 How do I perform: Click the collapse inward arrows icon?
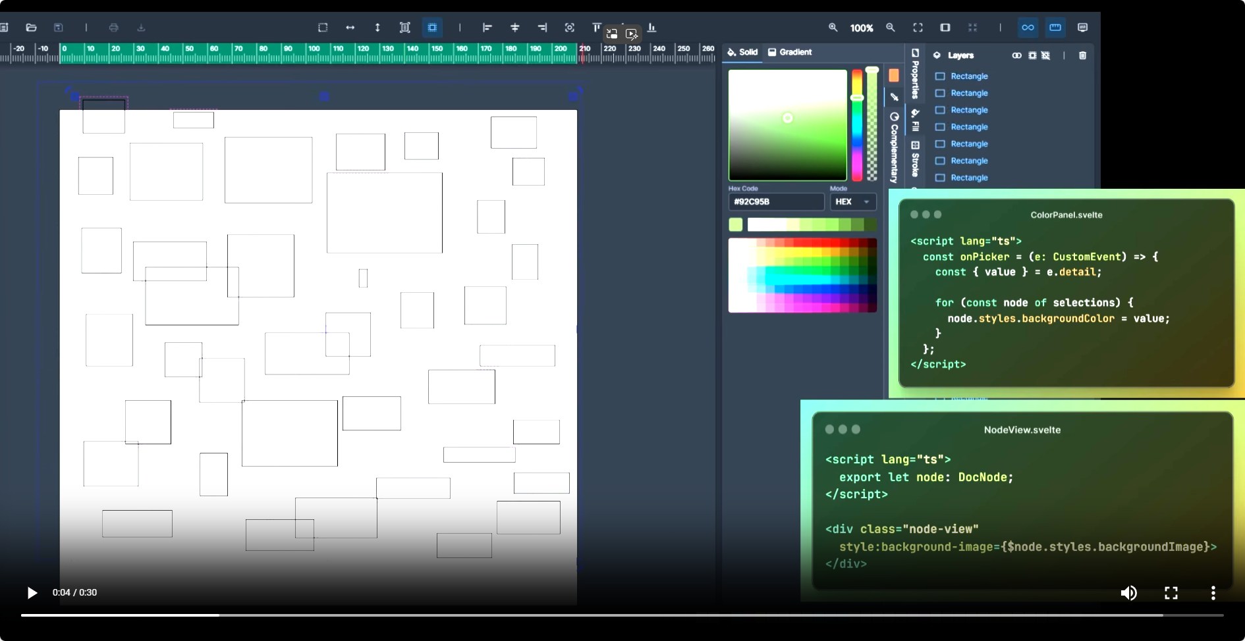[x=973, y=28]
